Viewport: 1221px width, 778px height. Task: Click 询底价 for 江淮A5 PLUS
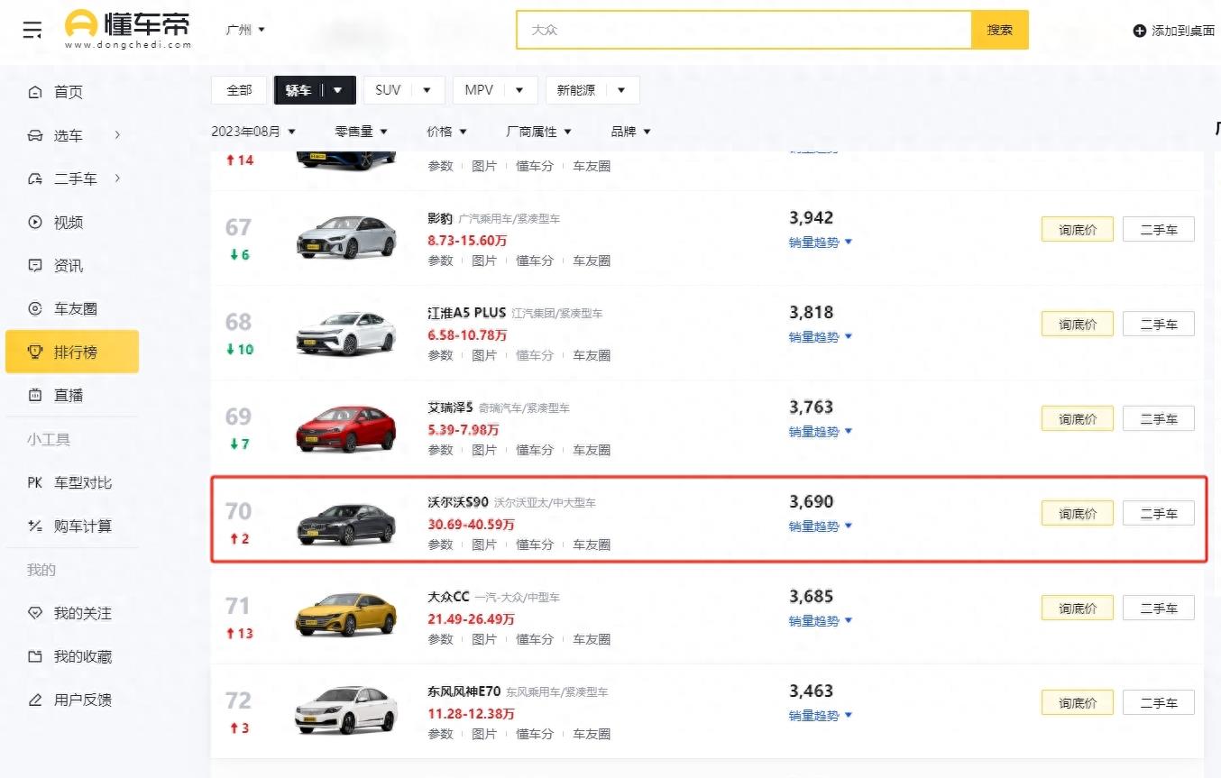1078,325
